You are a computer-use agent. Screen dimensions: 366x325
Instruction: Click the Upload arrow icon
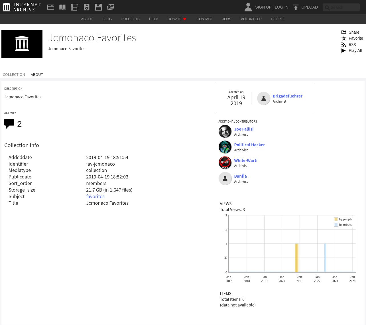pos(296,7)
